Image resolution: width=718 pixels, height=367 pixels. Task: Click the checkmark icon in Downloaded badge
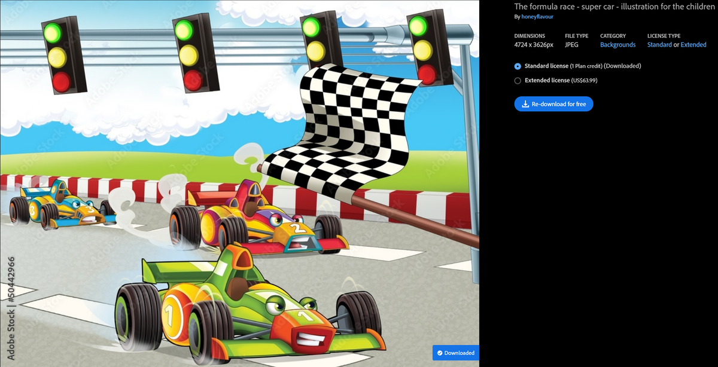pos(440,353)
